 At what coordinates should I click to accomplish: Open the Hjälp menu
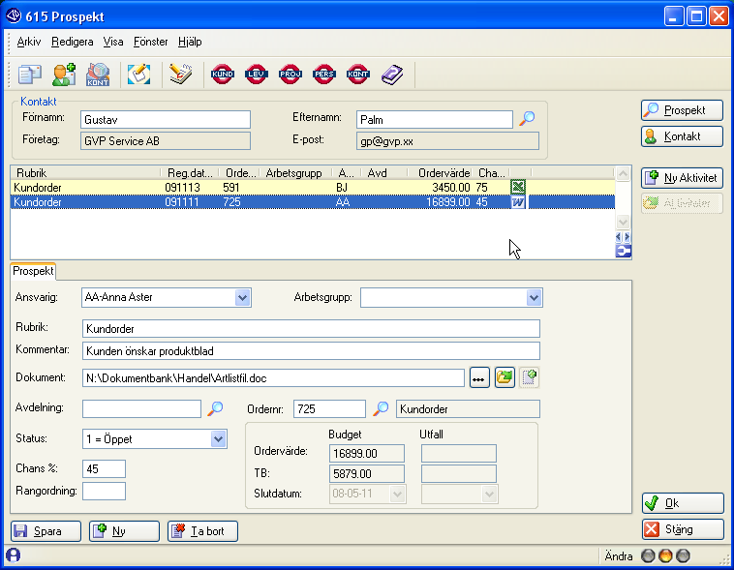[190, 42]
